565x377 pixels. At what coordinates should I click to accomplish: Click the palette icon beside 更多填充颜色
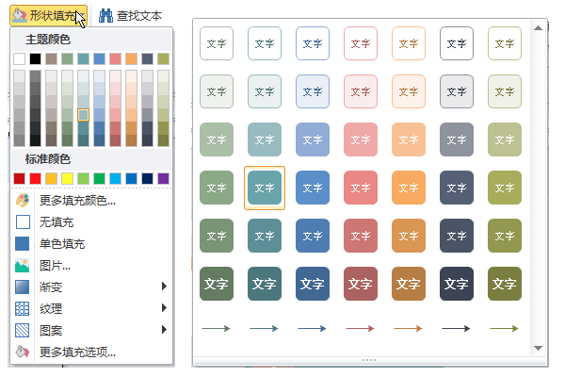pos(23,200)
